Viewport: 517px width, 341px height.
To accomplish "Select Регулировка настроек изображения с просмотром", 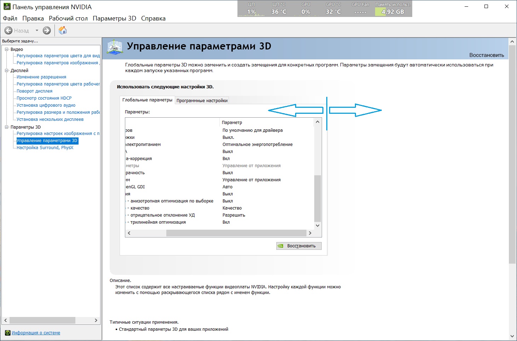I will (x=58, y=134).
